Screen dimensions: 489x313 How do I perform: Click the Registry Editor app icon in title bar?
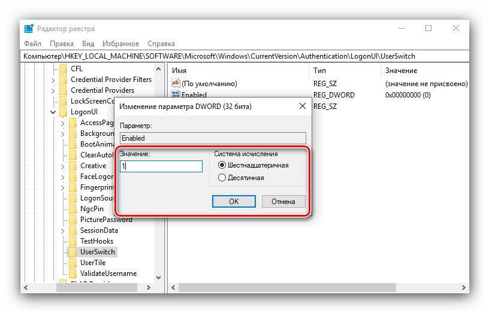pyautogui.click(x=29, y=28)
